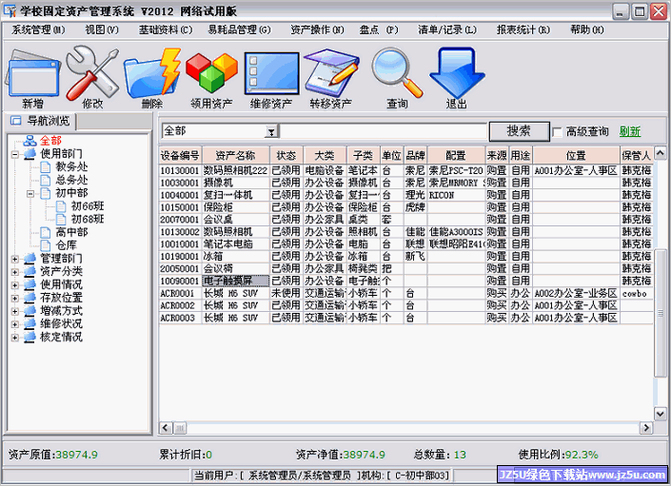Open the 基础资料(C) menu
The height and width of the screenshot is (486, 671).
tap(166, 29)
